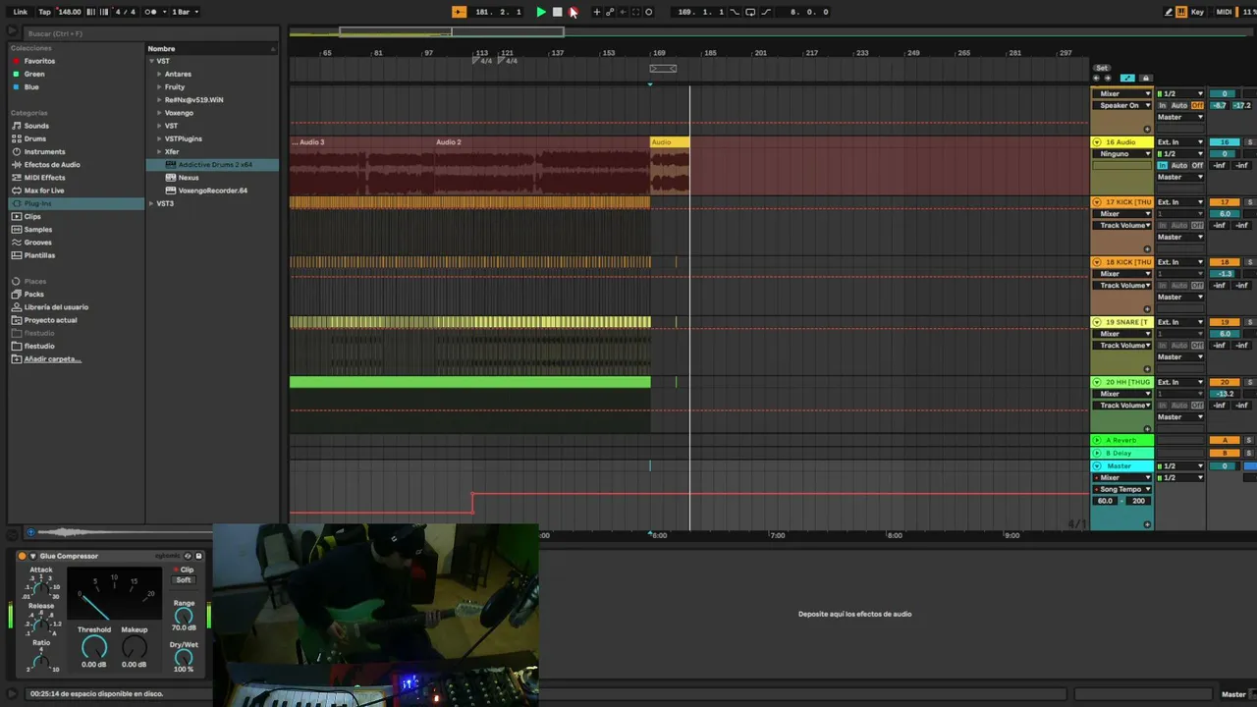
Task: Toggle the 20 HH track activator
Action: pyautogui.click(x=1225, y=382)
